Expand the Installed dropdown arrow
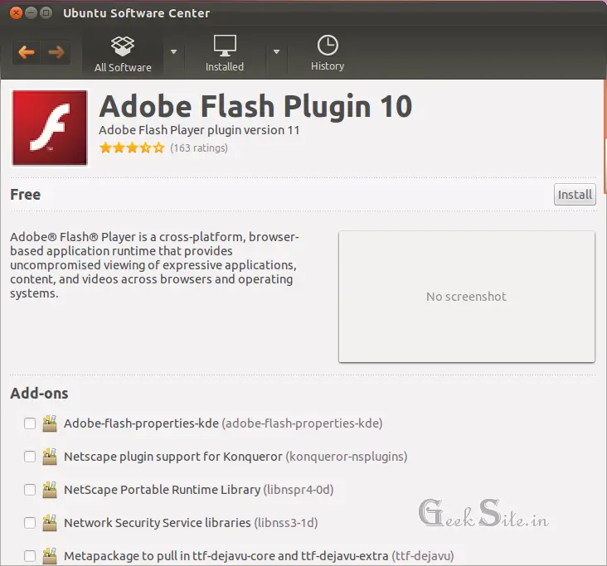The image size is (607, 566). click(276, 51)
